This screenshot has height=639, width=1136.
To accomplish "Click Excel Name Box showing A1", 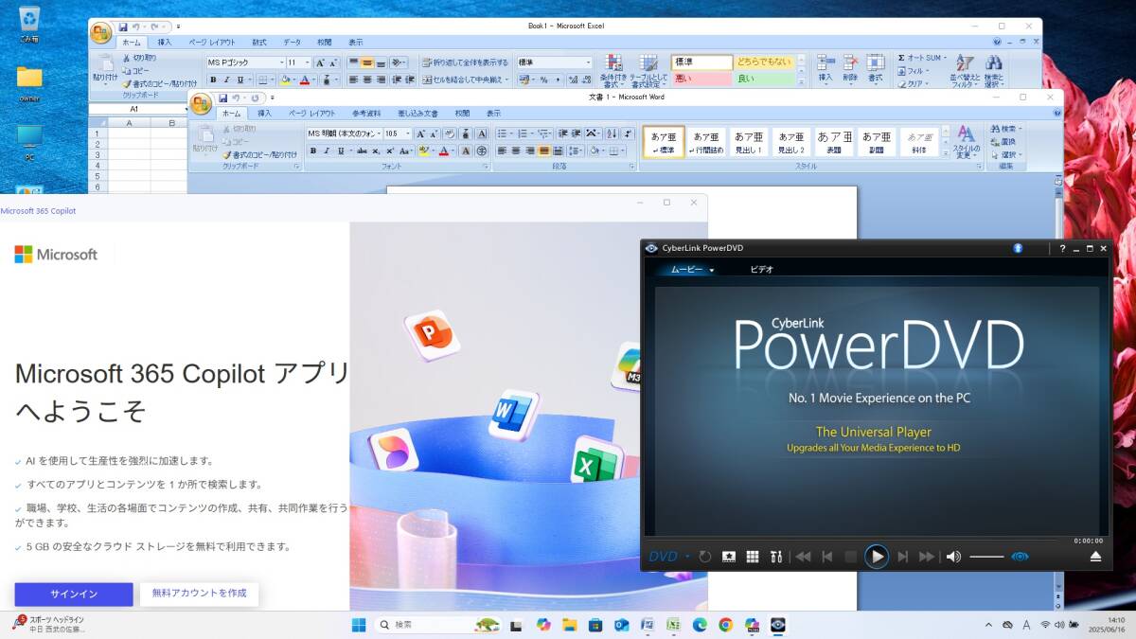I will 133,109.
